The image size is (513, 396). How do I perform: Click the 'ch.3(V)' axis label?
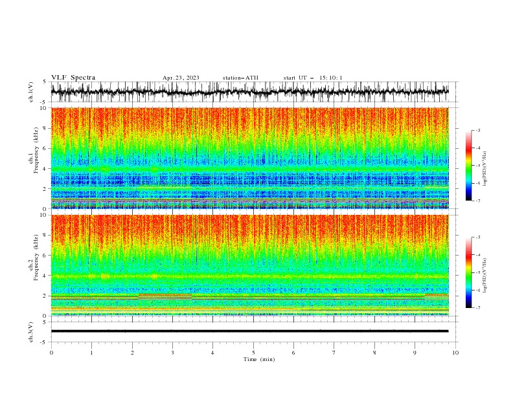[x=31, y=332]
